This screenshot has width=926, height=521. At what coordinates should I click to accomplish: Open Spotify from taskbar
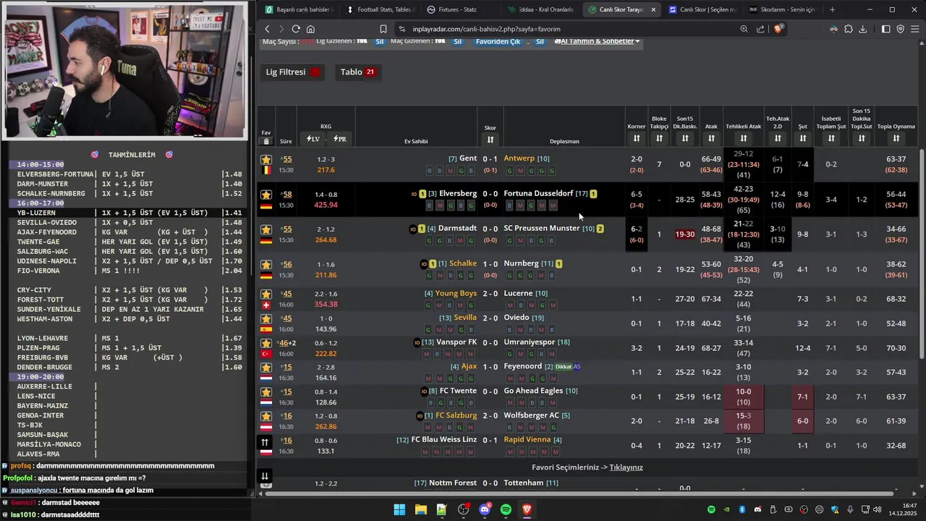(506, 509)
